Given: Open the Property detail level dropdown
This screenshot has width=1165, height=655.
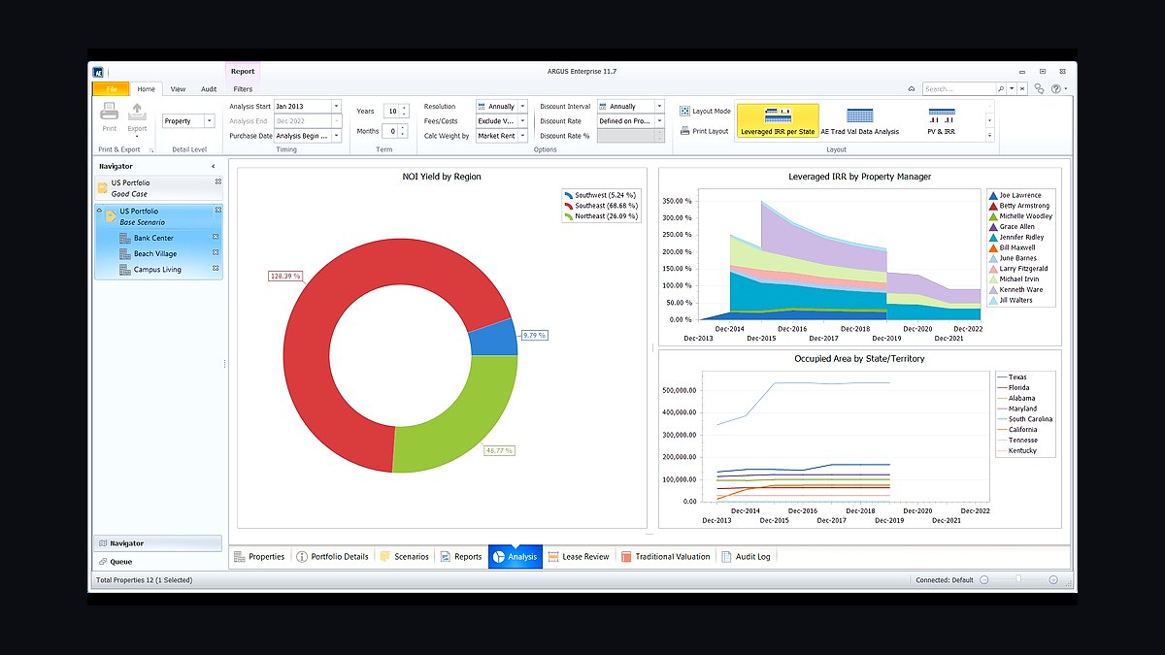Looking at the screenshot, I should point(209,121).
